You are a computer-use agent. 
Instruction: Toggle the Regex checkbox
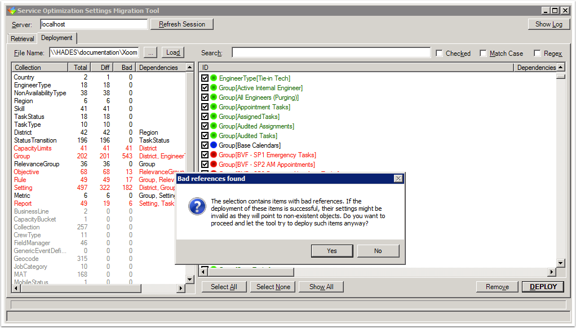point(537,54)
